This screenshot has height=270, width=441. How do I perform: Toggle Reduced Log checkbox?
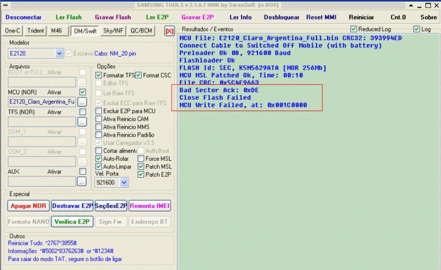tap(353, 29)
